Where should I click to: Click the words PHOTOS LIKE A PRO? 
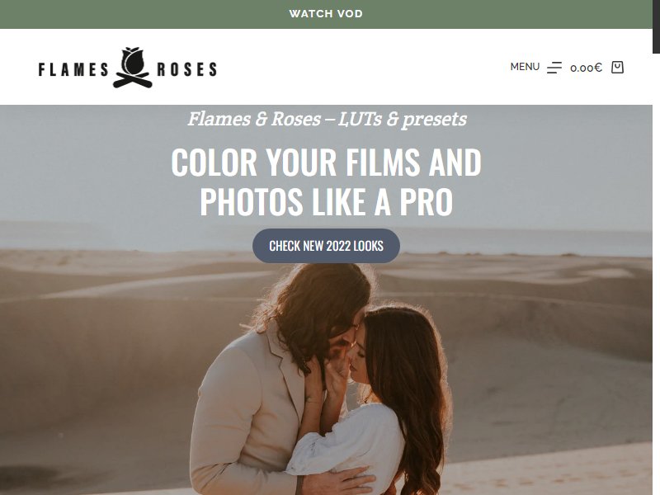point(326,202)
